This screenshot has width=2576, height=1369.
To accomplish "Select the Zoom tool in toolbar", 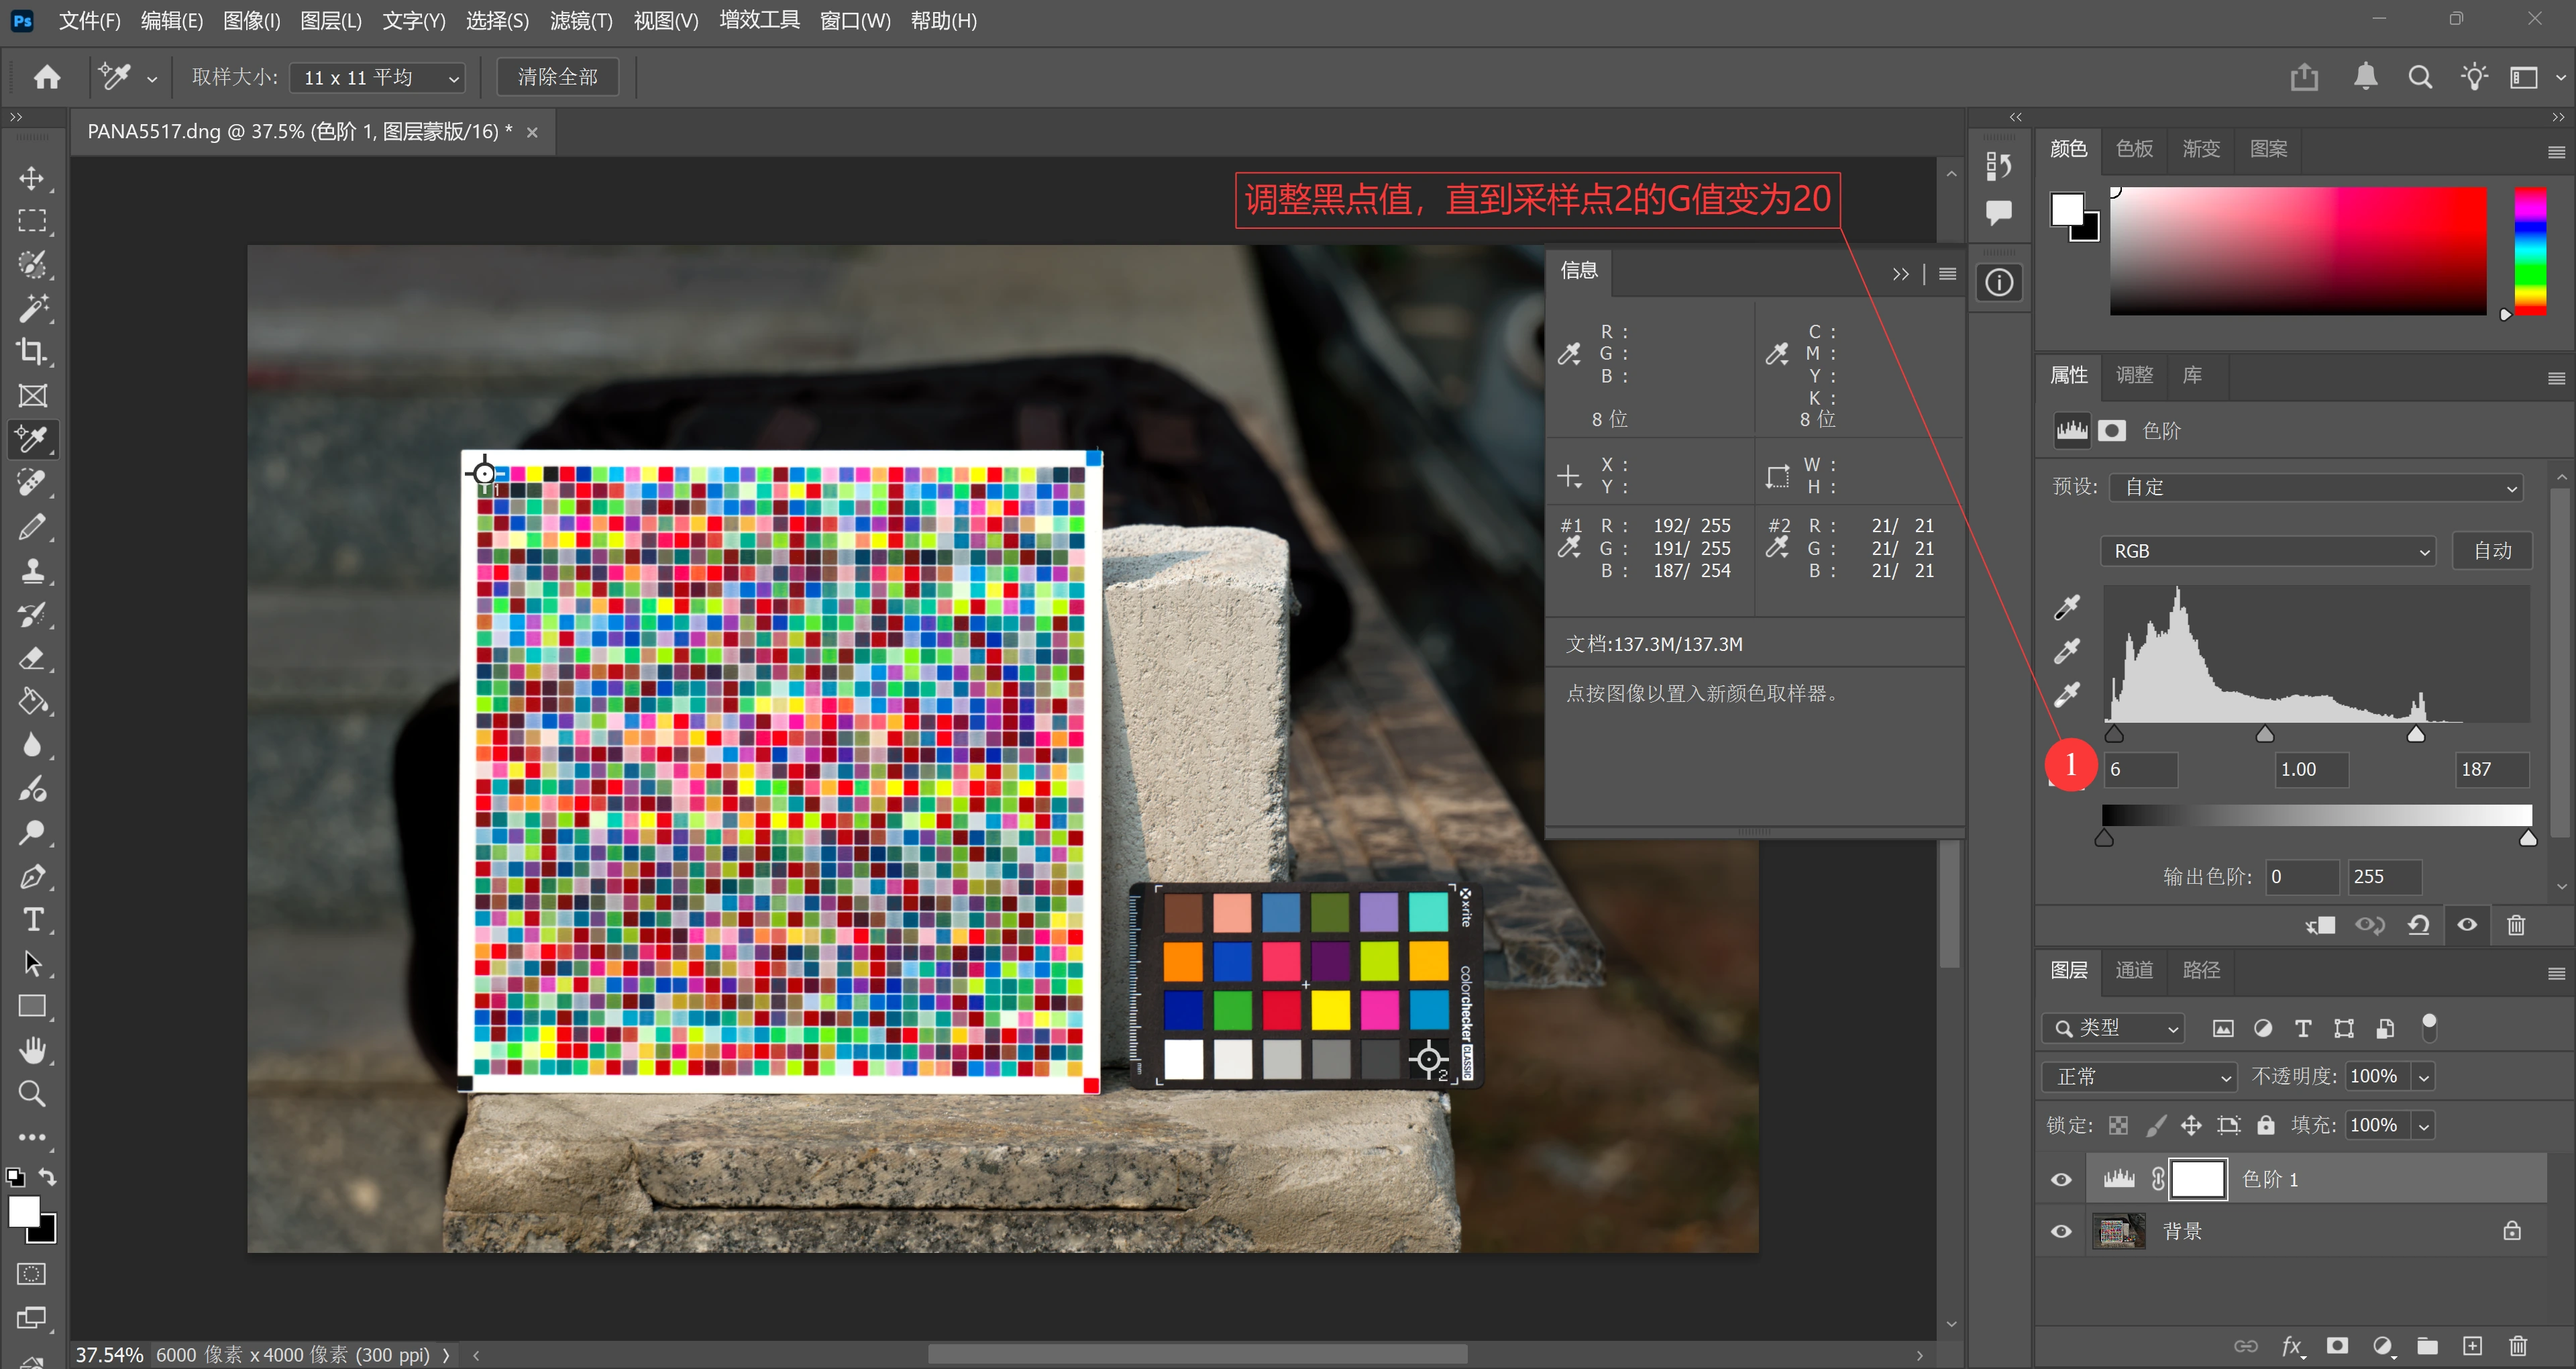I will coord(32,1094).
